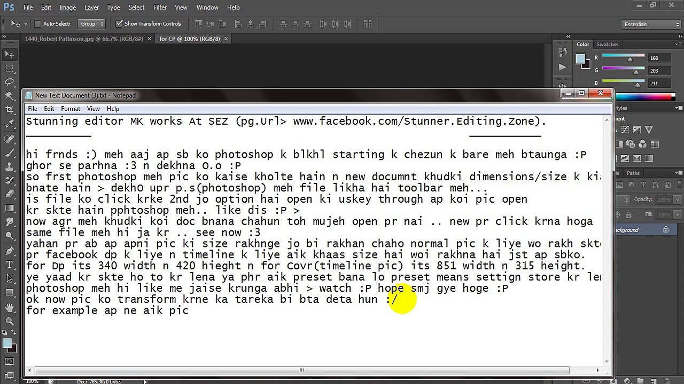Screen dimensions: 684x384
Task: Click the color spectrum ramp
Action: (x=645, y=97)
